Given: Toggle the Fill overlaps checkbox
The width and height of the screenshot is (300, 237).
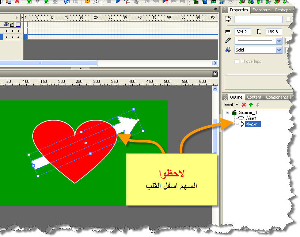Looking at the screenshot, I should point(237,62).
